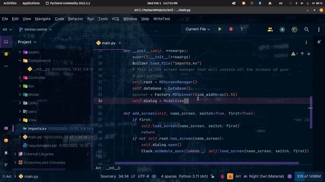This screenshot has height=182, width=325.
Task: Open the Art project dropdown
Action: pos(7,29)
